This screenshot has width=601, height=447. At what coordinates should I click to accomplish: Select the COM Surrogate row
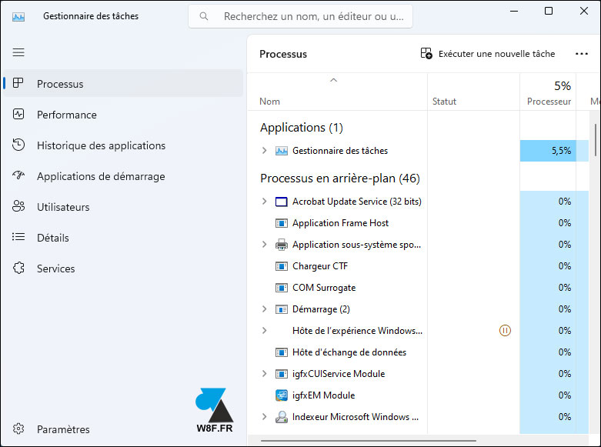click(418, 288)
